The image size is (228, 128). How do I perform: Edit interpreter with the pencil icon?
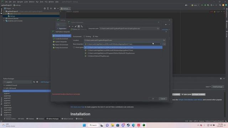[x=76, y=26]
